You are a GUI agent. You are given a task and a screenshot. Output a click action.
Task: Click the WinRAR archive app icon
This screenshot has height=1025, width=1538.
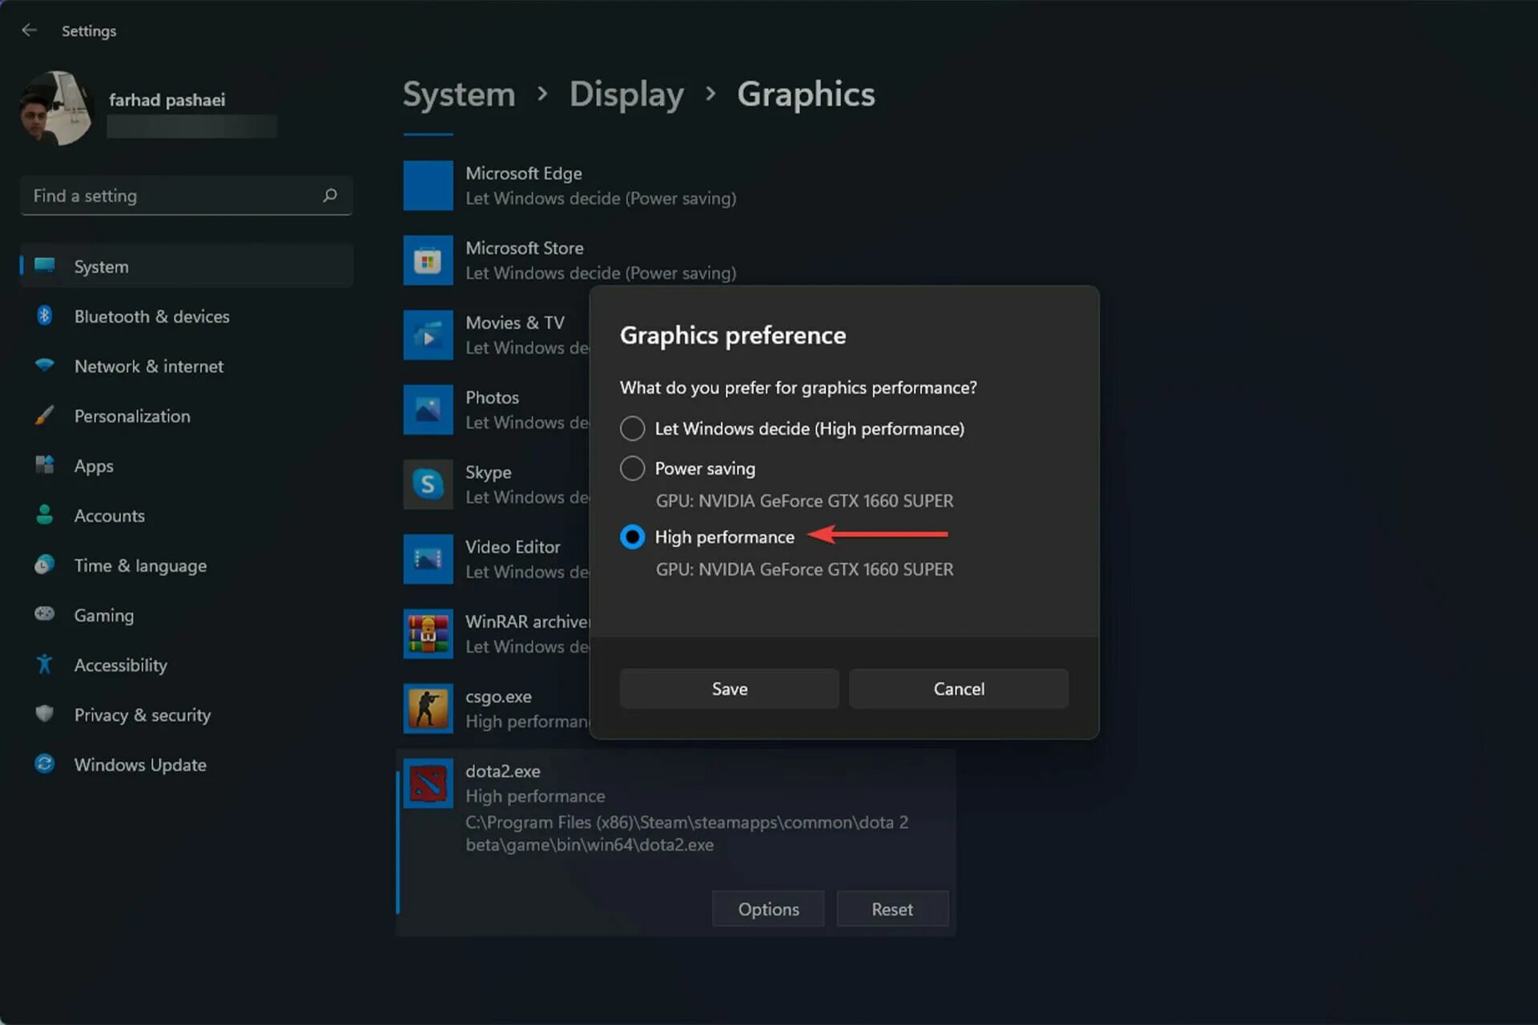point(429,633)
